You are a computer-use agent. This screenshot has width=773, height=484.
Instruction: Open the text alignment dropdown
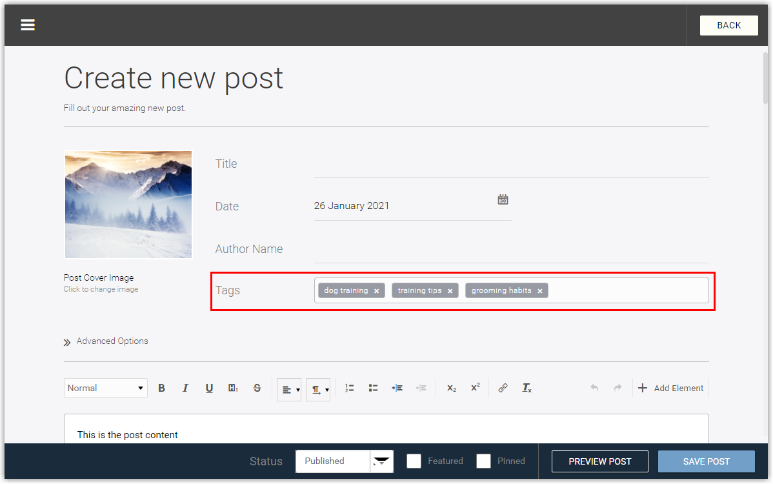tap(289, 389)
